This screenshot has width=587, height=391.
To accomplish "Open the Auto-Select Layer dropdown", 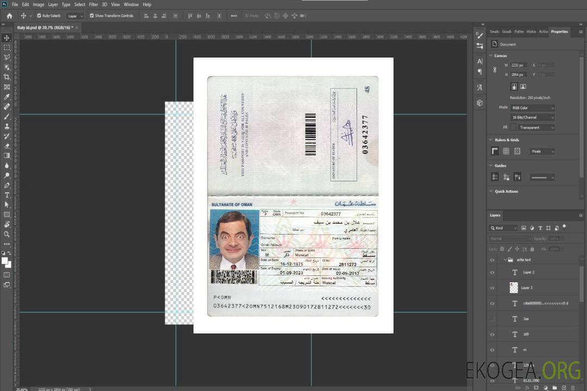I will 75,16.
